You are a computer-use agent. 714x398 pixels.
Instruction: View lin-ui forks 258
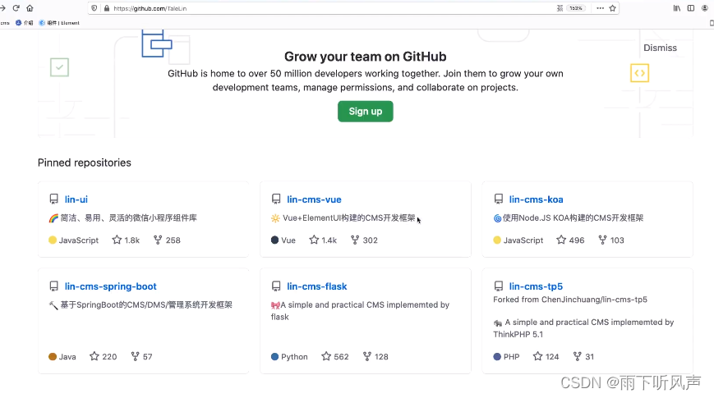tap(167, 240)
